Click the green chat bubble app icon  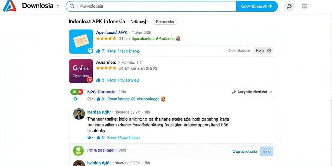tap(78, 151)
